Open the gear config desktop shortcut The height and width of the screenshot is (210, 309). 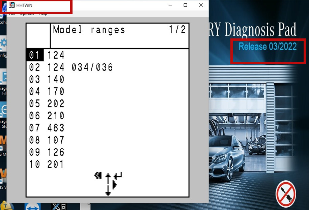[3, 43]
